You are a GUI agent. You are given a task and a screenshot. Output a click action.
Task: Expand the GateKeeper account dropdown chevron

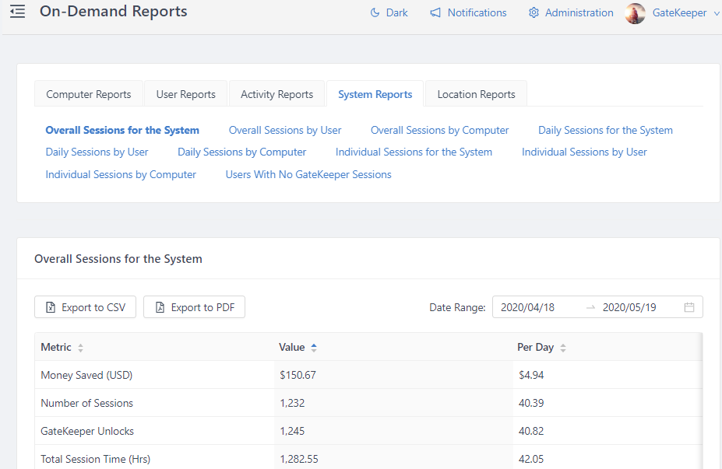pyautogui.click(x=715, y=13)
